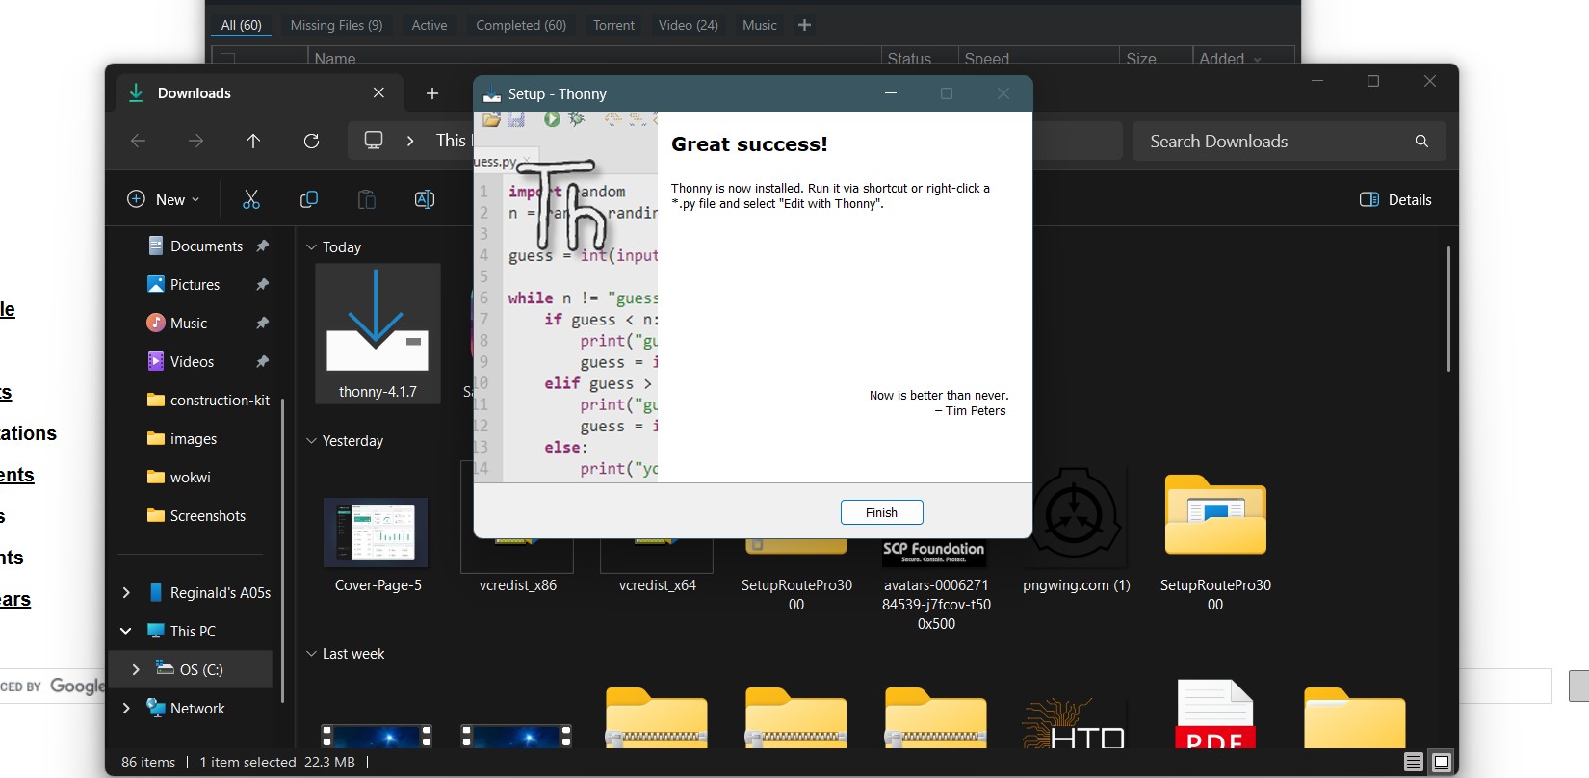Viewport: 1589px width, 778px height.
Task: Expand Reginald's A05s device
Action: (x=125, y=593)
